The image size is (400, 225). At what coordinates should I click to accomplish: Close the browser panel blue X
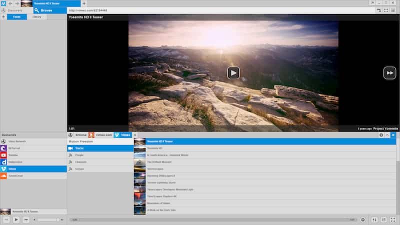[393, 135]
